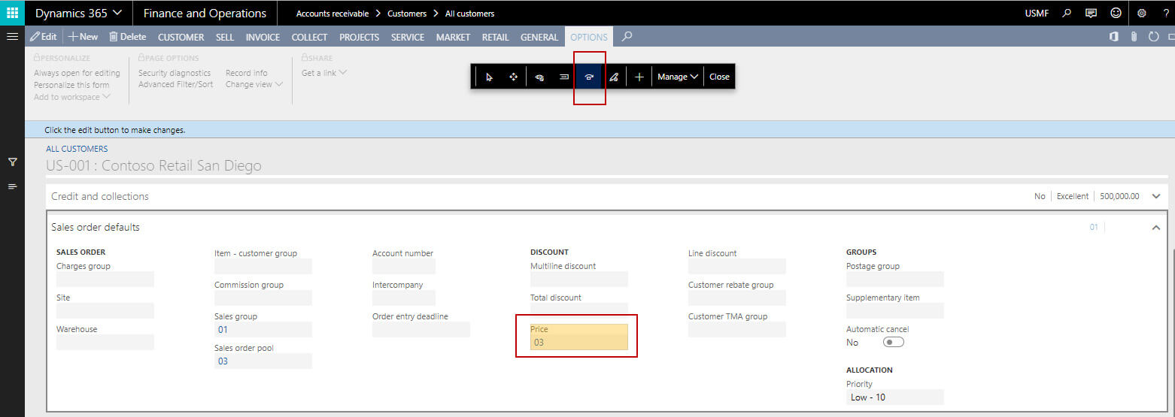Click All customers breadcrumb
This screenshot has width=1175, height=417.
pyautogui.click(x=469, y=14)
